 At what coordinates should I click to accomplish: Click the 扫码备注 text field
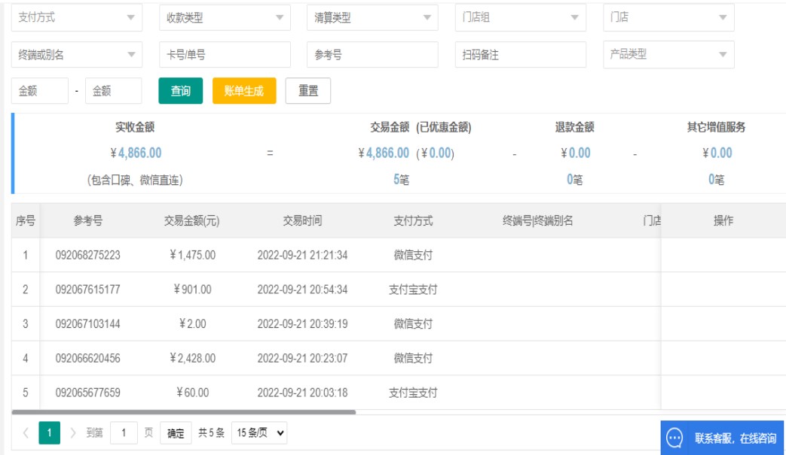tap(520, 54)
